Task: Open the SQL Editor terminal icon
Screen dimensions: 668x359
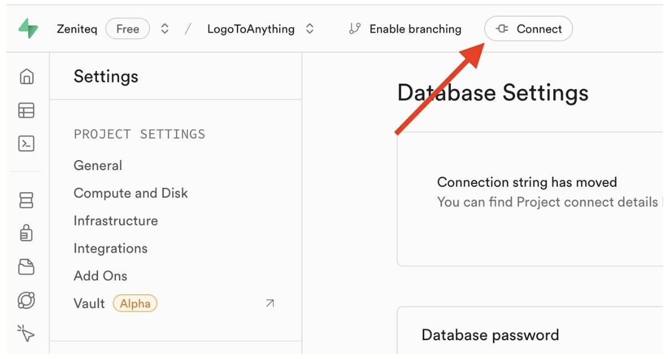Action: [26, 143]
